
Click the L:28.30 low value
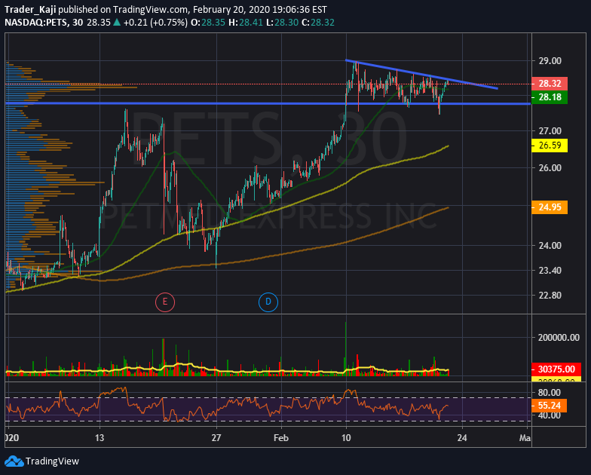[x=282, y=23]
